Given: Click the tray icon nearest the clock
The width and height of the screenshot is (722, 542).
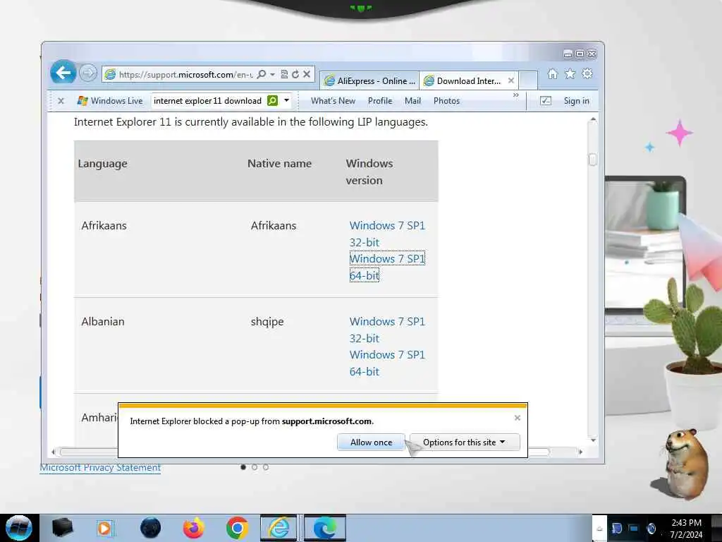Looking at the screenshot, I should point(651,528).
